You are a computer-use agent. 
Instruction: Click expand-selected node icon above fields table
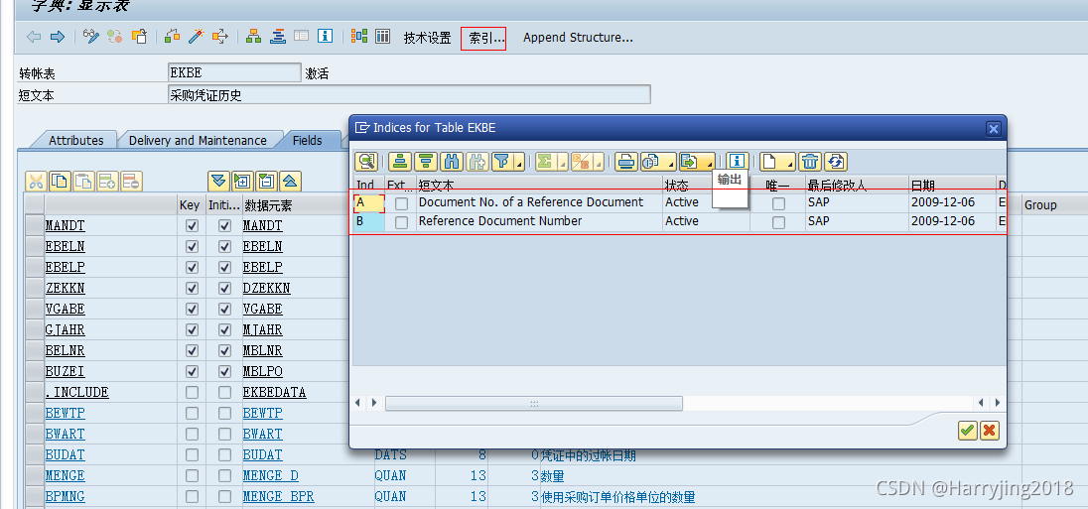242,182
